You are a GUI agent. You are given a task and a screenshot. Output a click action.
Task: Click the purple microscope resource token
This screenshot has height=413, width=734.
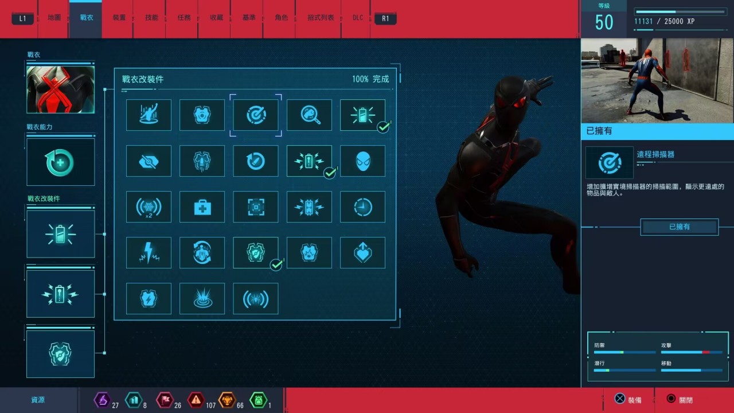[x=102, y=400]
